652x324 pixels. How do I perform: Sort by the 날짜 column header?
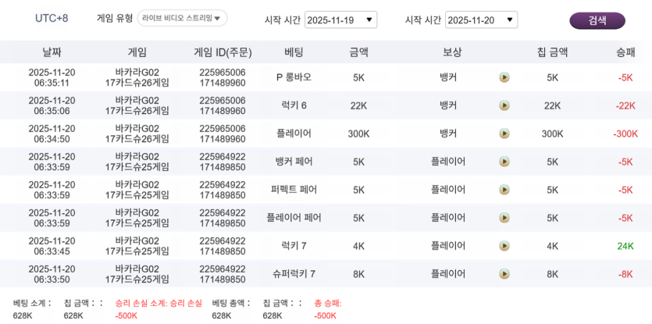click(x=52, y=52)
